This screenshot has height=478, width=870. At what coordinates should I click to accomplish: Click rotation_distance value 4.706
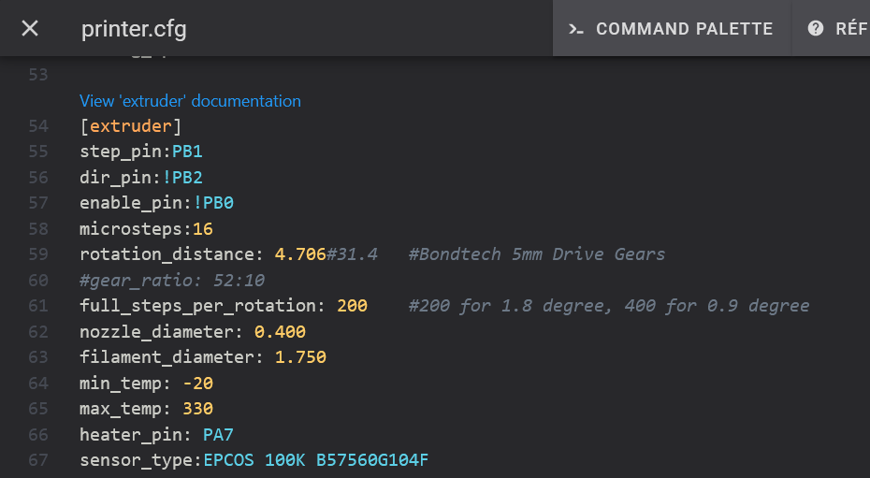point(299,254)
